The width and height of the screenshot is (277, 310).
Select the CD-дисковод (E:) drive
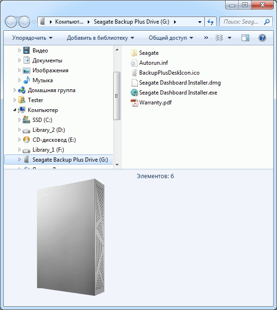54,140
